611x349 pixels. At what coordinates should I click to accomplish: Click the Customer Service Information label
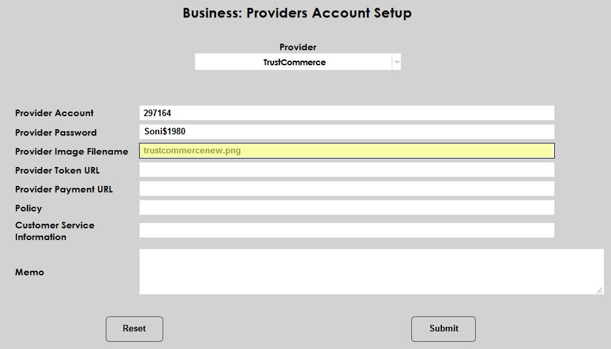click(55, 231)
